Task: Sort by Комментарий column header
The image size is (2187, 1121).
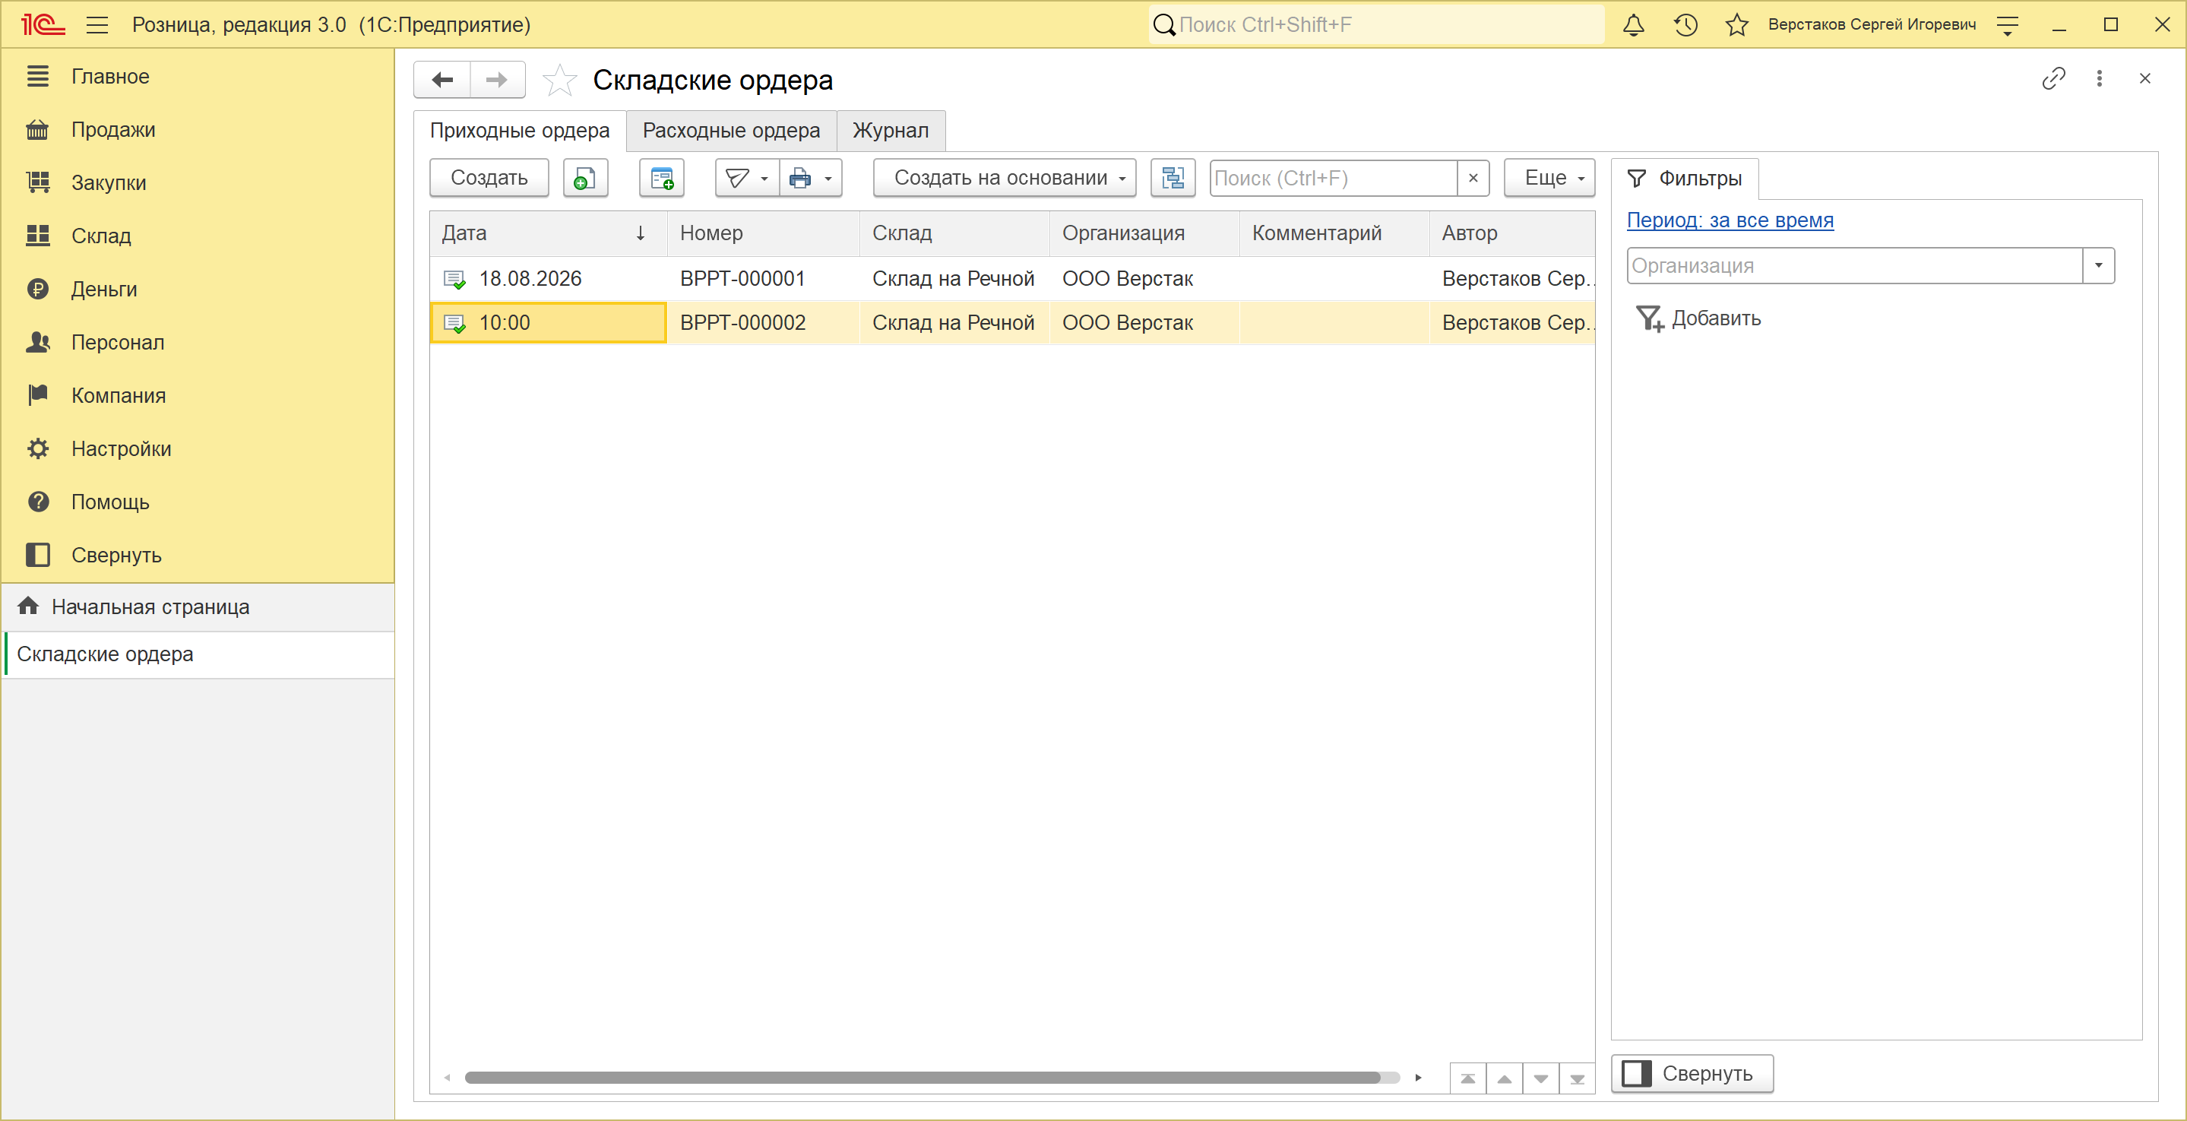Action: 1334,233
